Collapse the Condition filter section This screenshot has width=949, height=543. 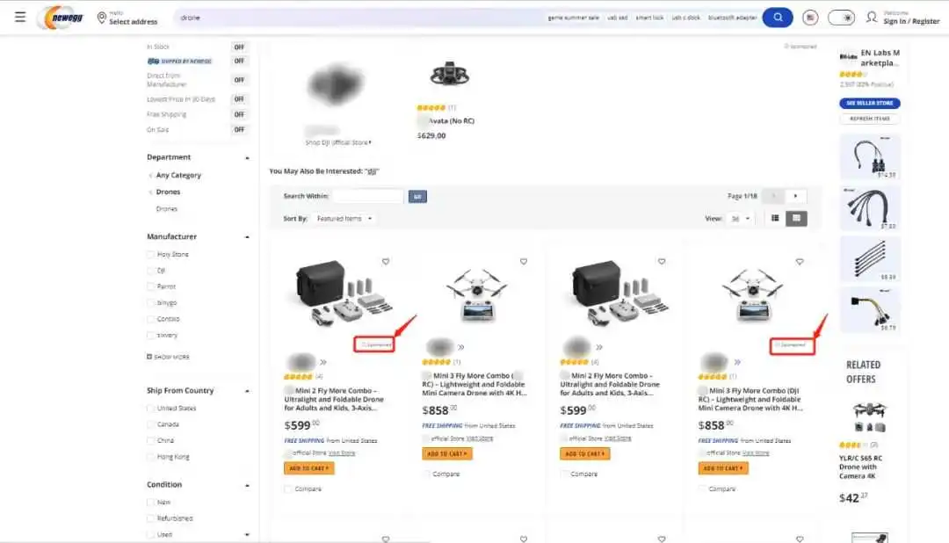pyautogui.click(x=247, y=485)
